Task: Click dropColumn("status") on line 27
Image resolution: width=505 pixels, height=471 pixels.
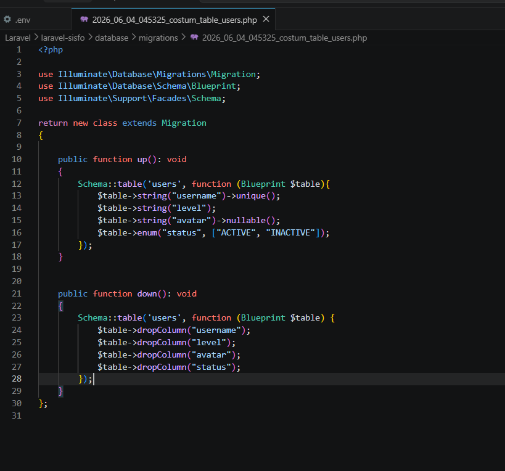Action: click(186, 367)
